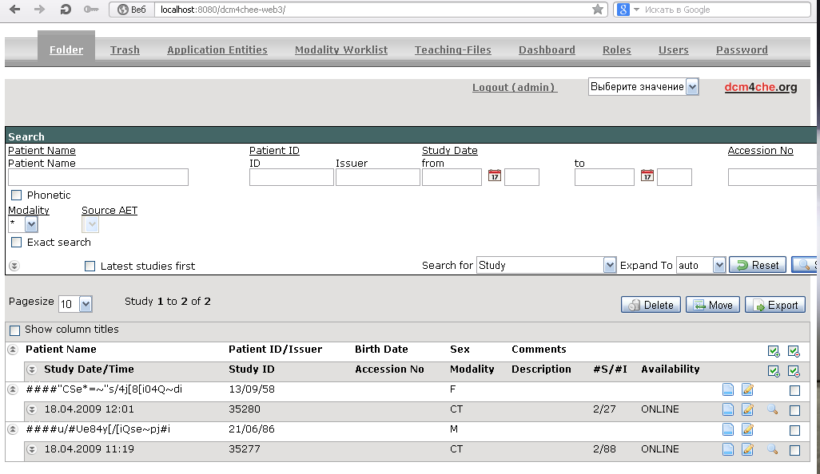Click the Export button
Image resolution: width=820 pixels, height=474 pixels.
tap(775, 305)
